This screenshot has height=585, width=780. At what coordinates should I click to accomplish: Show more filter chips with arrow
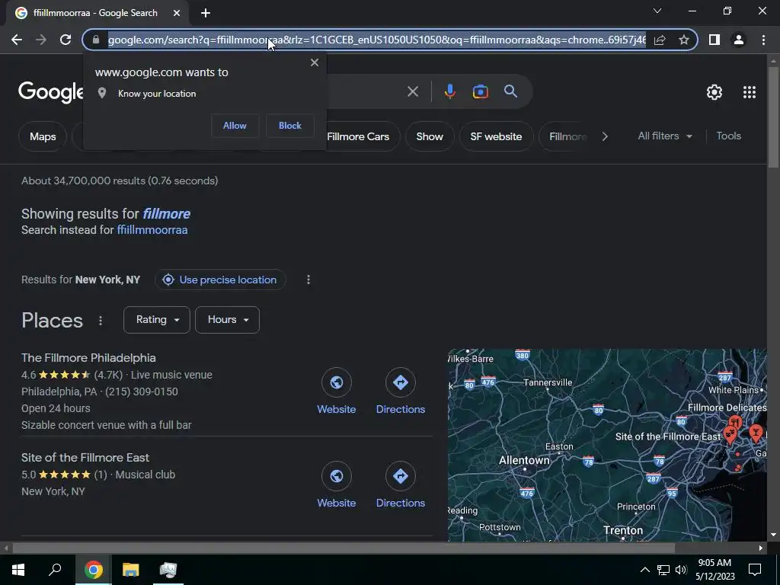coord(605,136)
